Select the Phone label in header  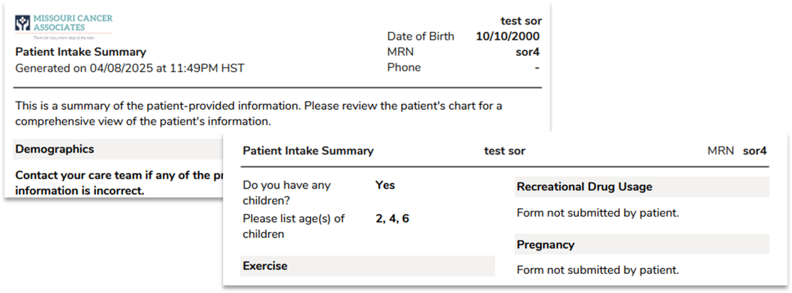[403, 67]
